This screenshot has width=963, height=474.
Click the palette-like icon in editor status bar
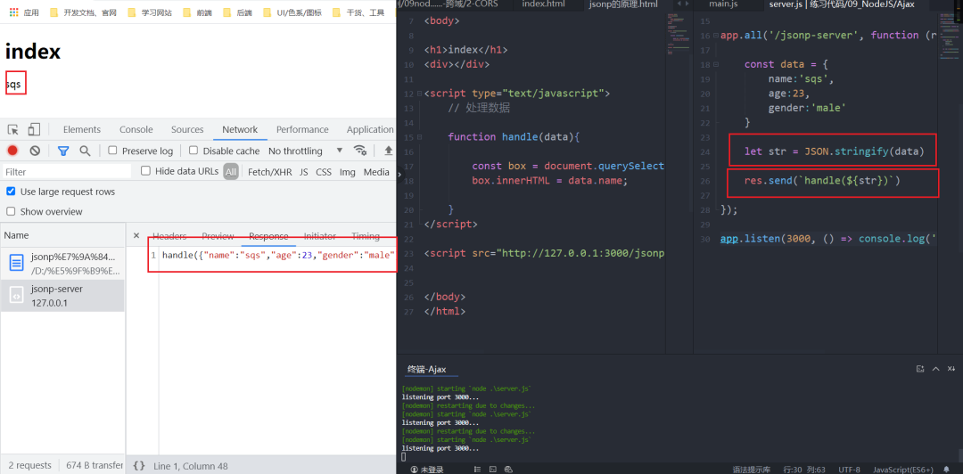click(508, 469)
